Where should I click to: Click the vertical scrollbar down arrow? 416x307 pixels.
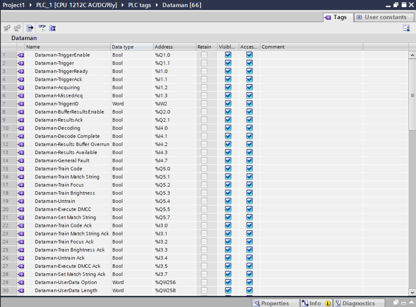(412, 292)
